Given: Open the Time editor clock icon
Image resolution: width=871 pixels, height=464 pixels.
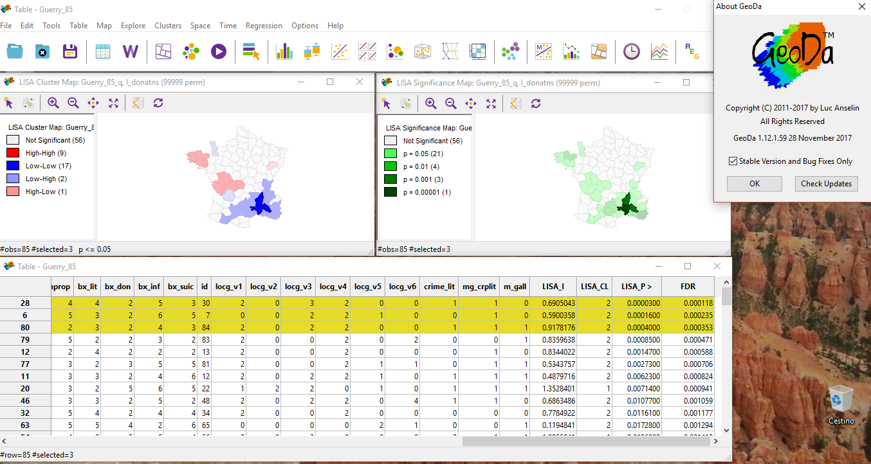Looking at the screenshot, I should click(x=632, y=51).
